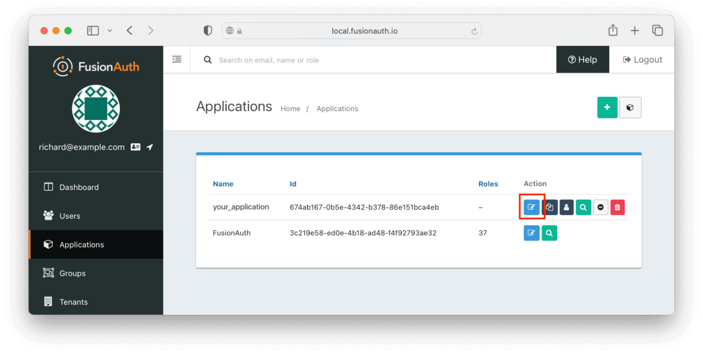Reload the page in Safari

pos(474,31)
